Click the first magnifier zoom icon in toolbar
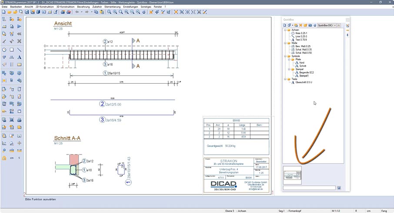The height and width of the screenshot is (213, 394). 109,12
